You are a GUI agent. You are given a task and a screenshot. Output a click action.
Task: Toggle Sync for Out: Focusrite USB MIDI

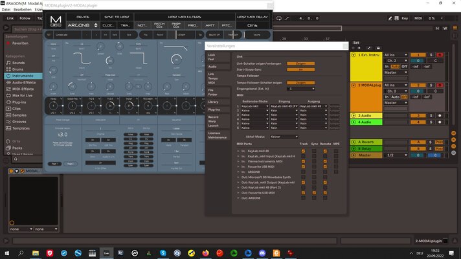[314, 193]
